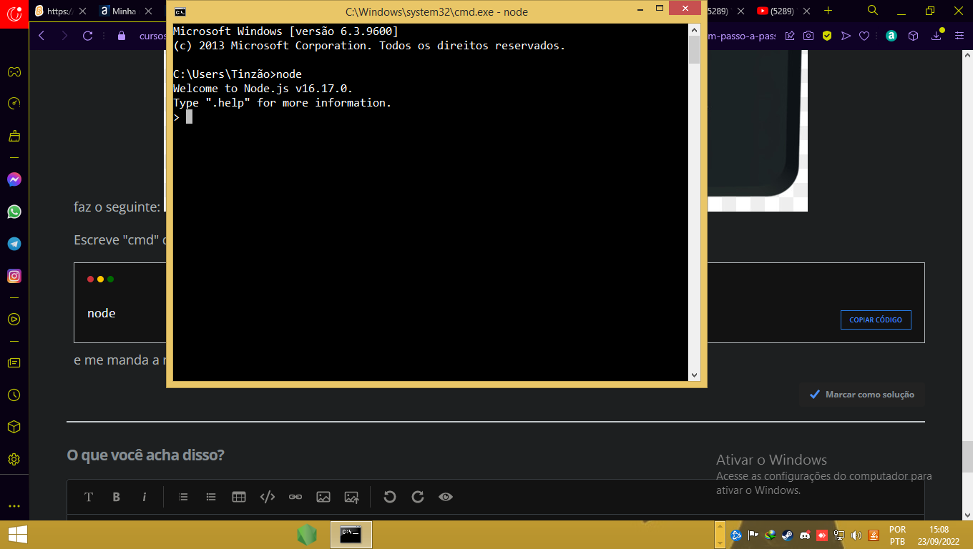Open the browser tab search magnifier
The image size is (973, 549).
(x=873, y=11)
